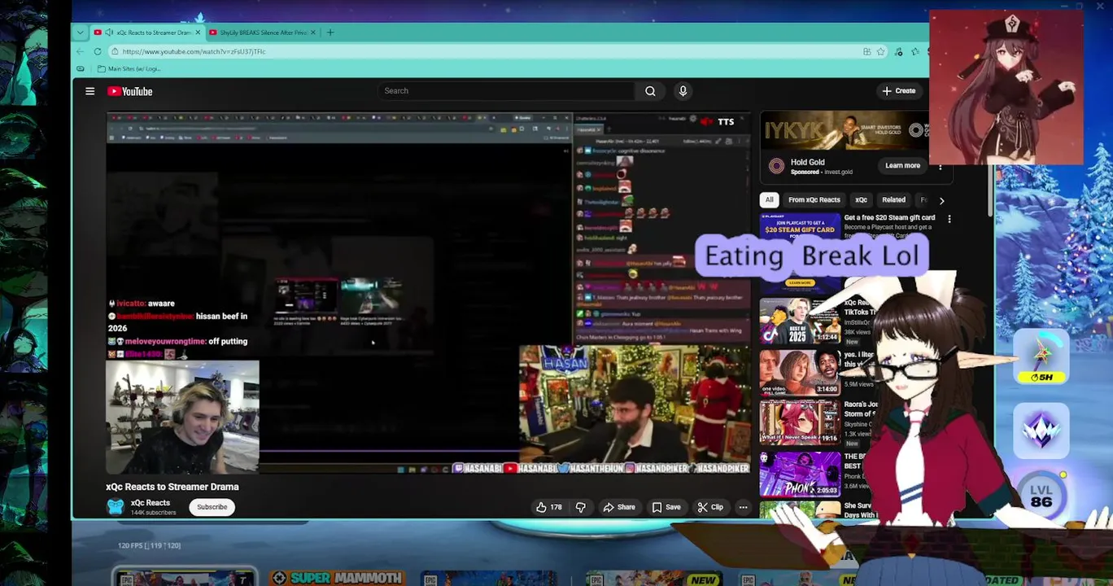Open the xQc Reacts channel name link
The image size is (1113, 586).
click(x=151, y=503)
